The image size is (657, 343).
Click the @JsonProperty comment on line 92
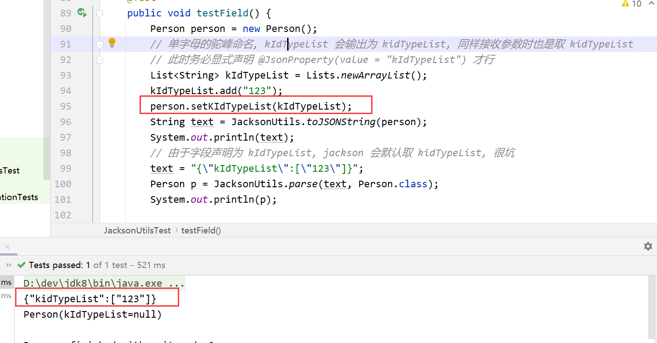pyautogui.click(x=322, y=59)
